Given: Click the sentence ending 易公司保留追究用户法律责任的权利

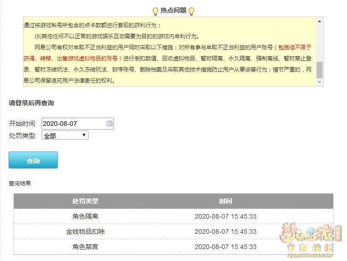Looking at the screenshot, I should [69, 81].
